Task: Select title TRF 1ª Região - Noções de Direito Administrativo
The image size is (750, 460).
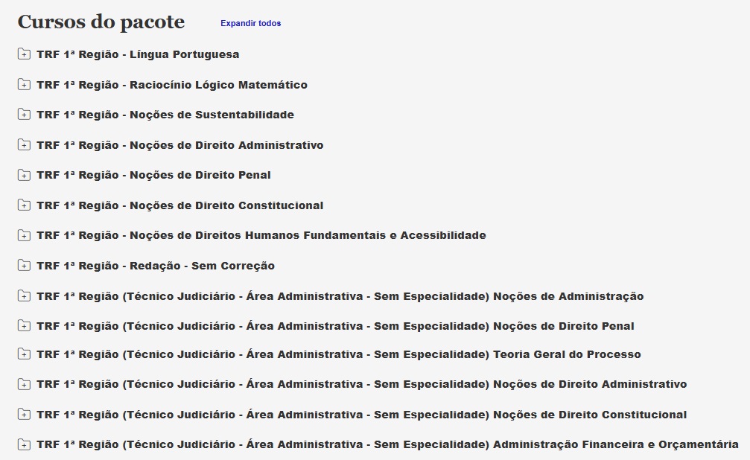Action: (x=179, y=145)
